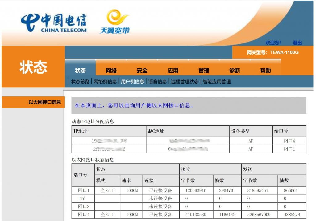Open 网络侧信息 submenu
The width and height of the screenshot is (316, 221).
(x=105, y=81)
